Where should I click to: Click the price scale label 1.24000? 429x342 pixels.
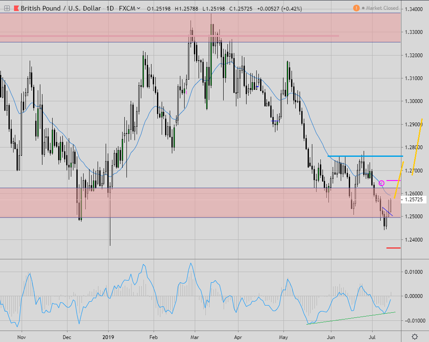tap(414, 240)
